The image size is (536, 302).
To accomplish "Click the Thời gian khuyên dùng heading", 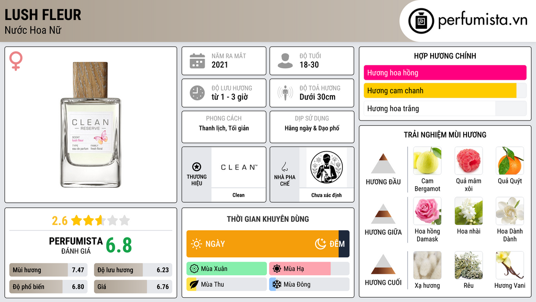I will [x=268, y=219].
